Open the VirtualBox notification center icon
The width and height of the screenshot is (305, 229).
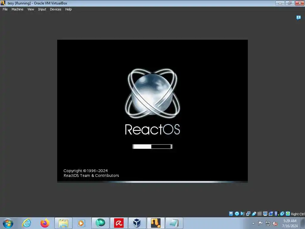click(x=298, y=18)
